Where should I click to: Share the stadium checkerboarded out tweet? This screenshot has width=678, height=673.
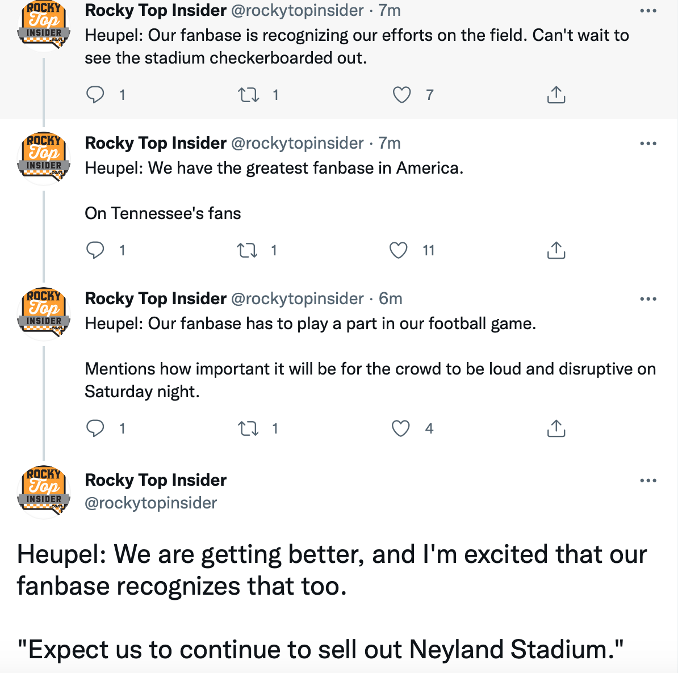point(556,95)
